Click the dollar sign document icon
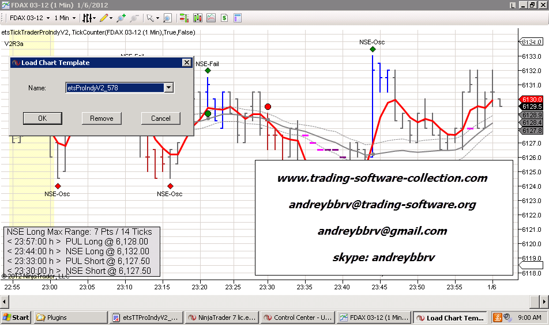The width and height of the screenshot is (549, 325). 224,18
